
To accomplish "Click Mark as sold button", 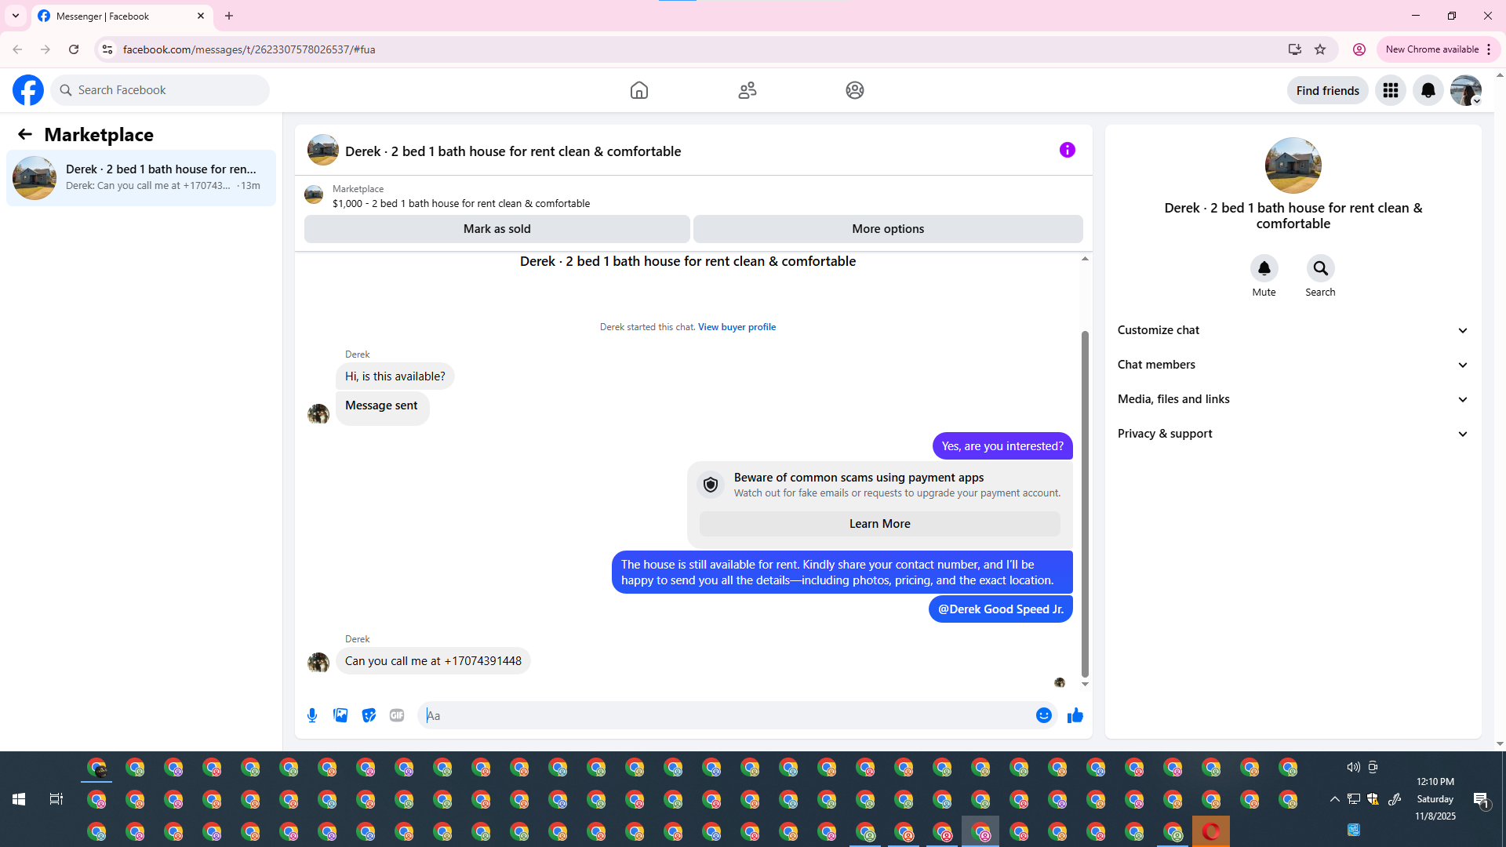I will coord(497,229).
